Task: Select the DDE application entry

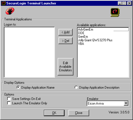Action: point(103,33)
